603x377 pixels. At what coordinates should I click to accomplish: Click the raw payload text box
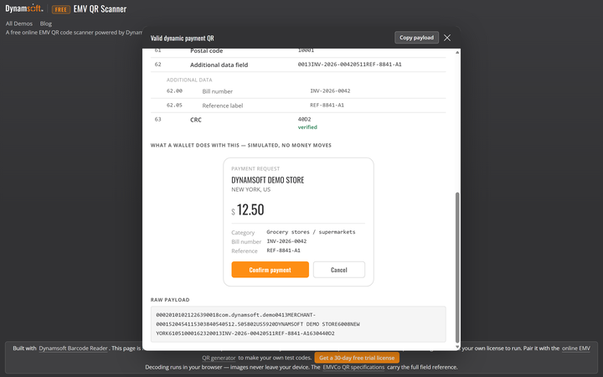pos(298,324)
